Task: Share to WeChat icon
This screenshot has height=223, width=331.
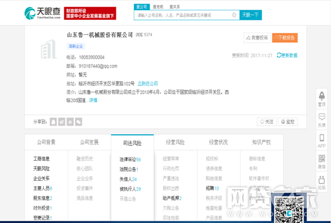Action: tap(79, 122)
